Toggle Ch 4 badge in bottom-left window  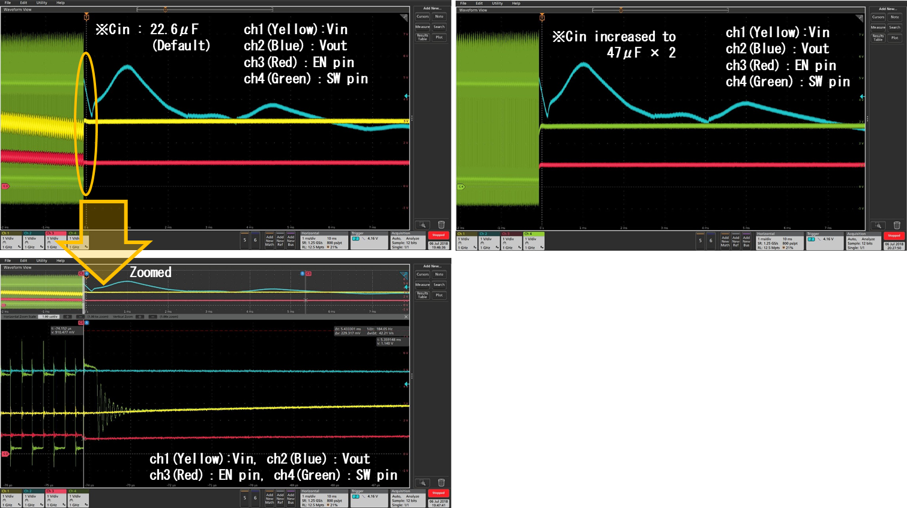[78, 498]
